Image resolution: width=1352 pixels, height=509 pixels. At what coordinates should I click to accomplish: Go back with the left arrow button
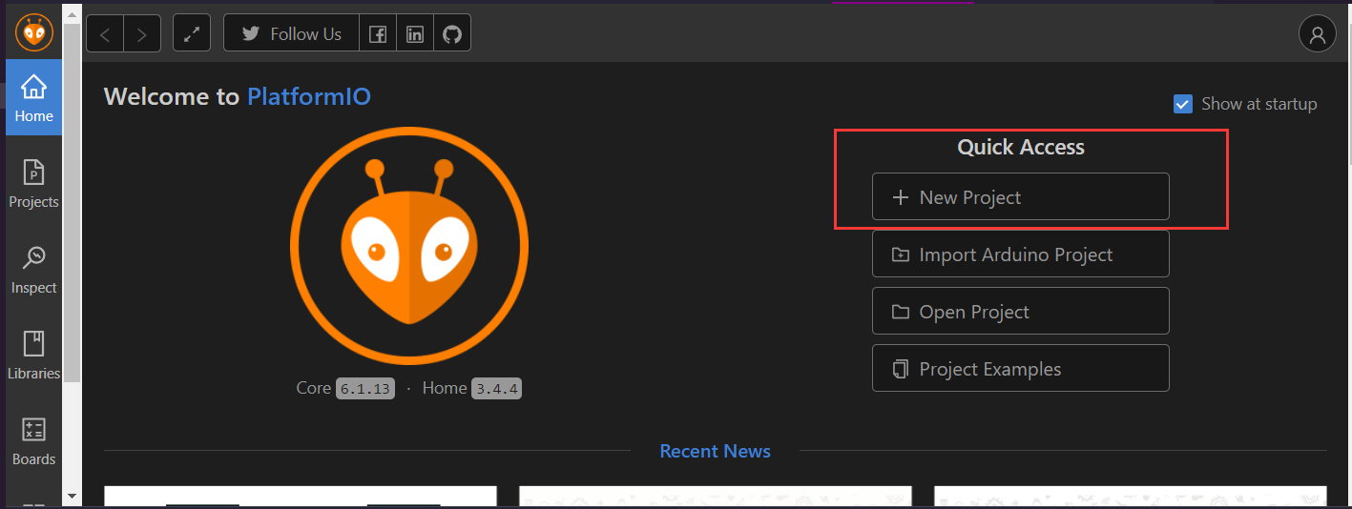click(x=105, y=34)
